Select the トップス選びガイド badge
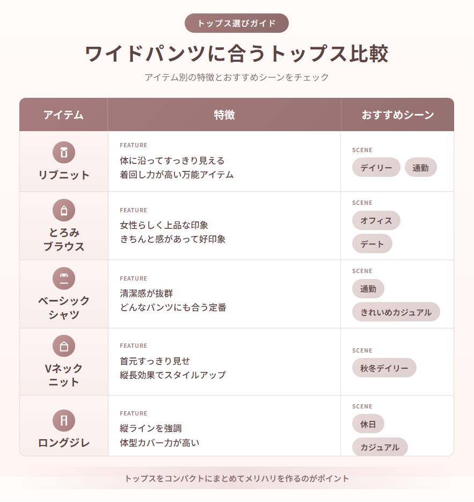 click(237, 23)
